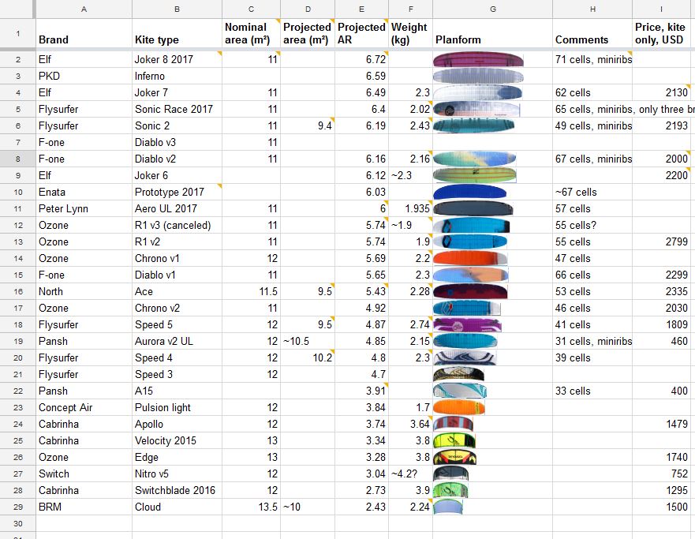Click the Pulsion light planform image
Viewport: 695px width, 539px height.
[x=459, y=407]
